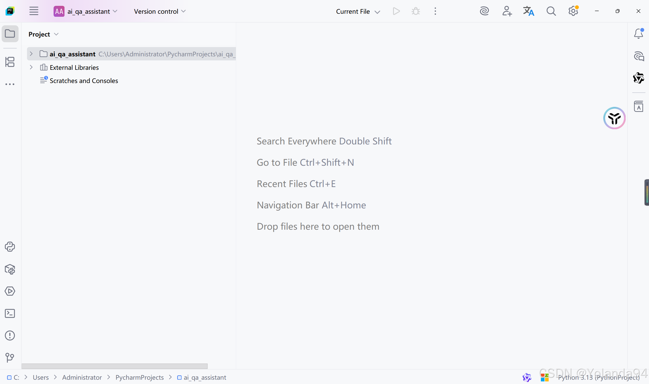Click the Users breadcrumb
The height and width of the screenshot is (384, 649).
[41, 377]
